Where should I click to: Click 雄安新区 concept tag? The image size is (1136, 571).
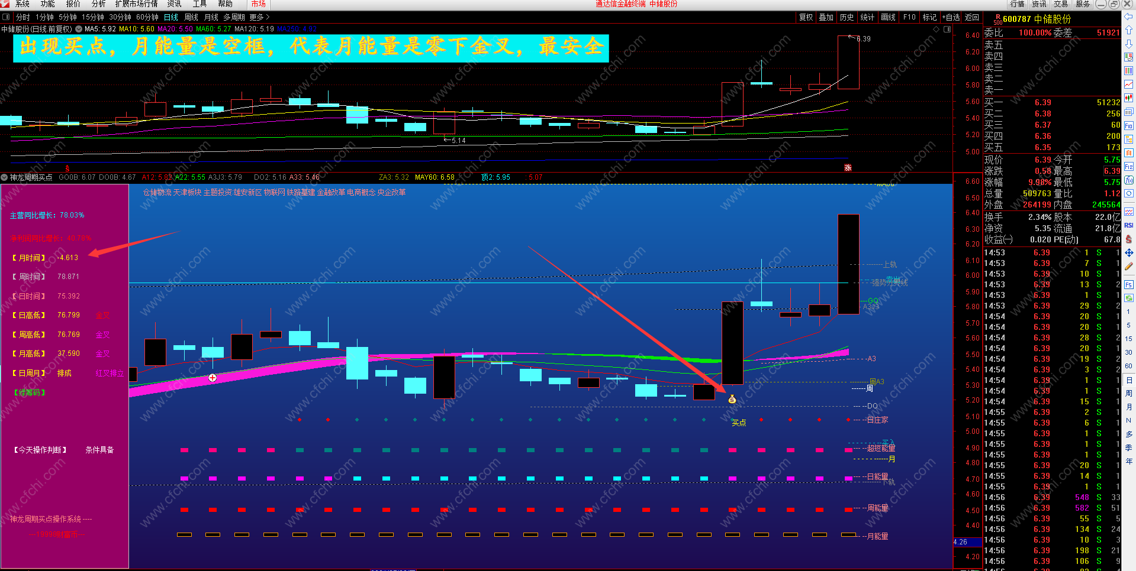click(x=247, y=192)
